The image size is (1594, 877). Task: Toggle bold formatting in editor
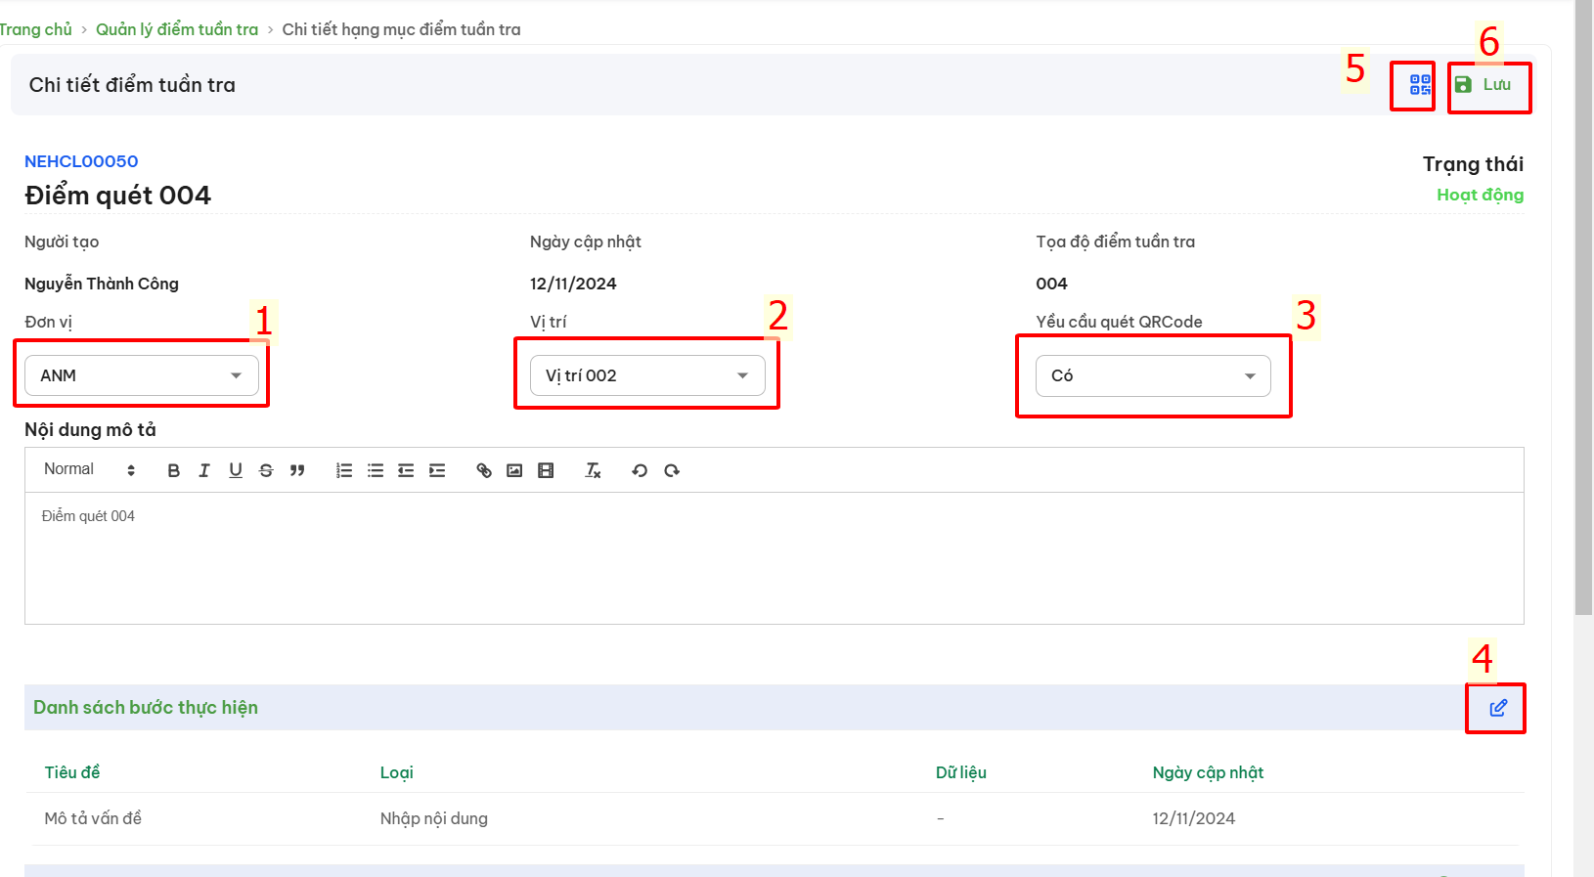click(x=173, y=470)
